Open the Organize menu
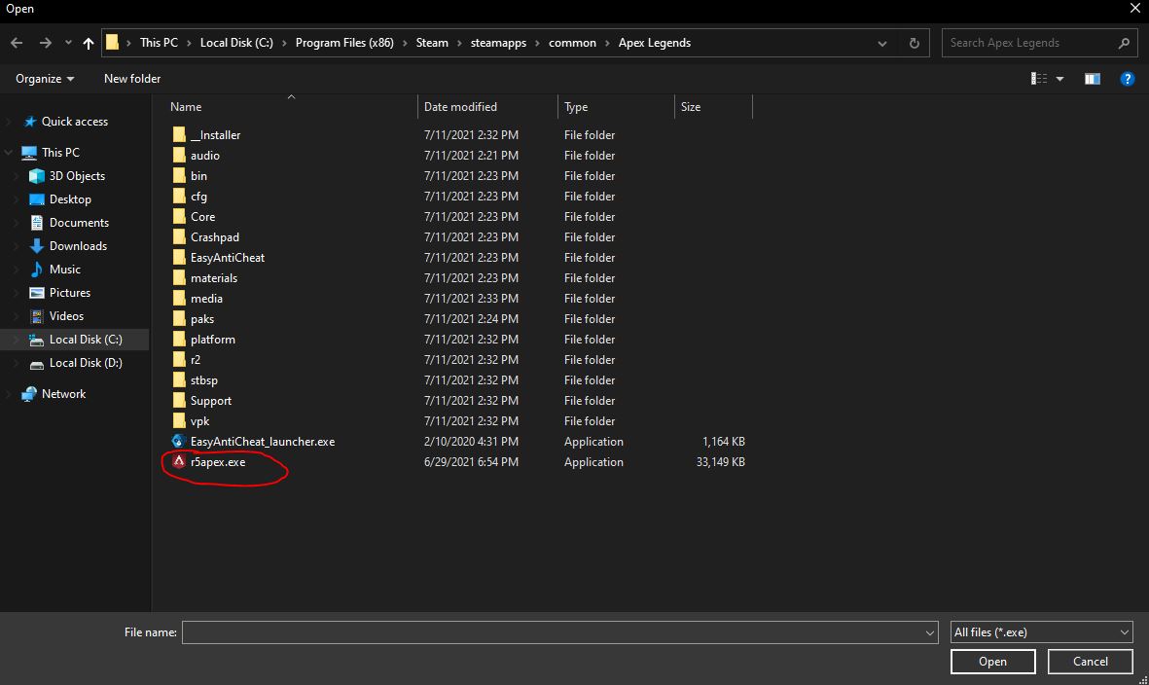1149x685 pixels. 45,79
